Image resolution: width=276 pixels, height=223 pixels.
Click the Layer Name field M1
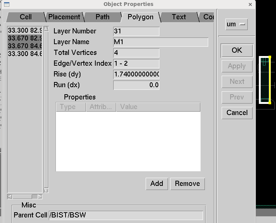[x=160, y=42]
